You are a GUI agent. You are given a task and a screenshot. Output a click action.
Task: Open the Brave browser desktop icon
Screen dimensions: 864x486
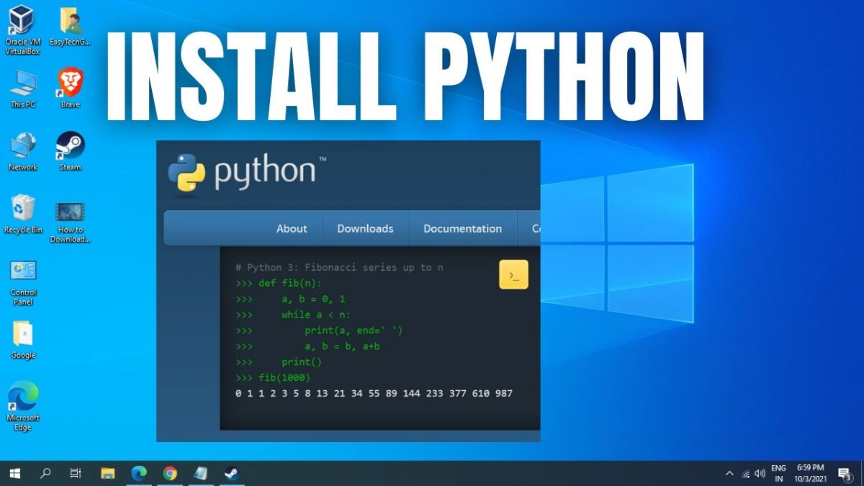click(x=70, y=84)
